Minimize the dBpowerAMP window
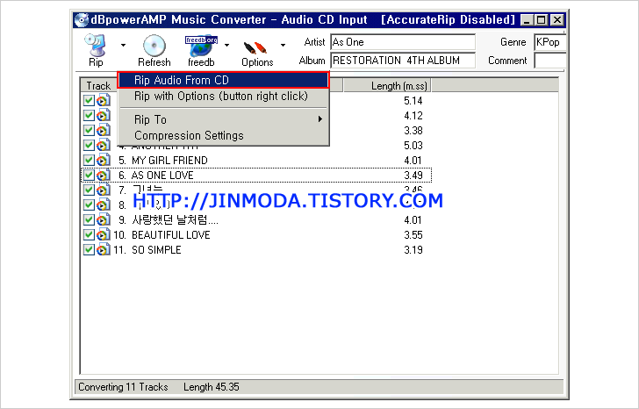This screenshot has height=409, width=639. 527,20
